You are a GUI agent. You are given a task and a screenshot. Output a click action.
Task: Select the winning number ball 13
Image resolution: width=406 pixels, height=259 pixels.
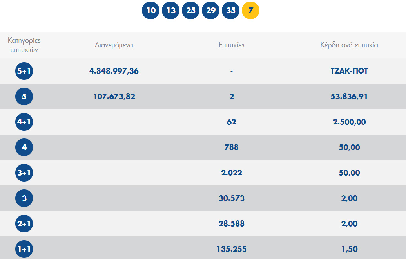[171, 11]
